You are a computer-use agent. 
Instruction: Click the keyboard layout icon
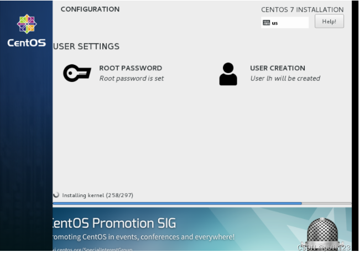pos(266,23)
